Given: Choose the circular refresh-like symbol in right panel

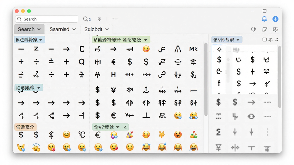Looking at the screenshot, I should pyautogui.click(x=251, y=117).
